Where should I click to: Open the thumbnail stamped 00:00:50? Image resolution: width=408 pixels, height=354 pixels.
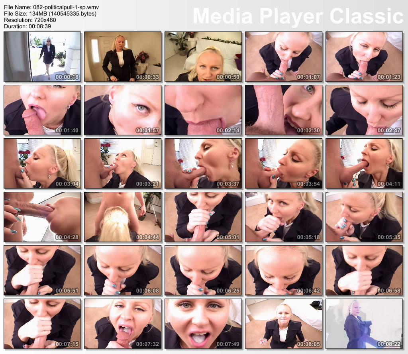[203, 57]
